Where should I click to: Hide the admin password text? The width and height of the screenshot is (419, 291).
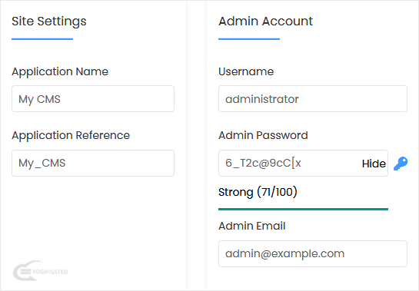(x=374, y=164)
